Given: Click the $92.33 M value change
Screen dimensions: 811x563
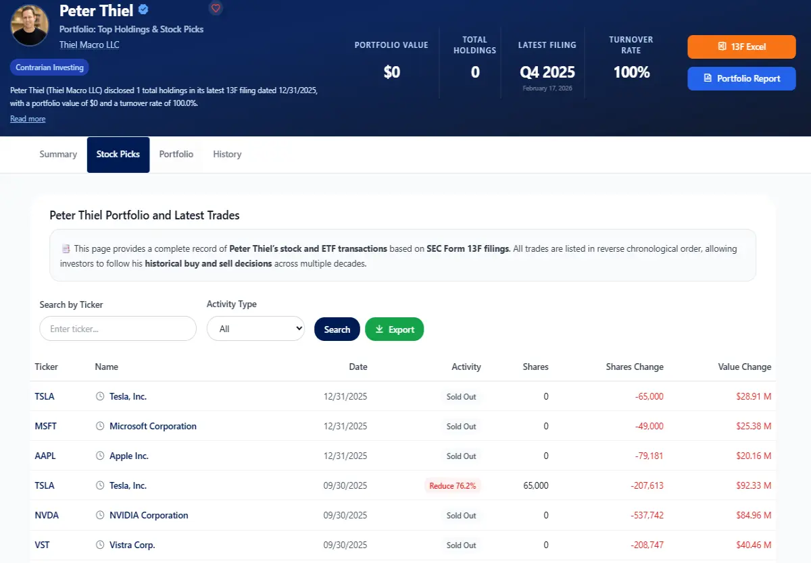Looking at the screenshot, I should (754, 485).
